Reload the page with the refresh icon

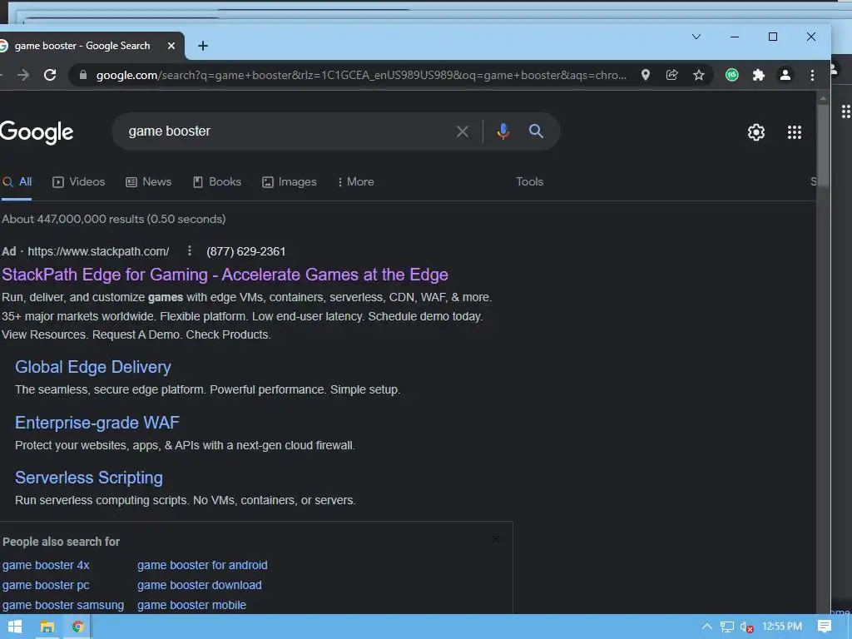(50, 75)
